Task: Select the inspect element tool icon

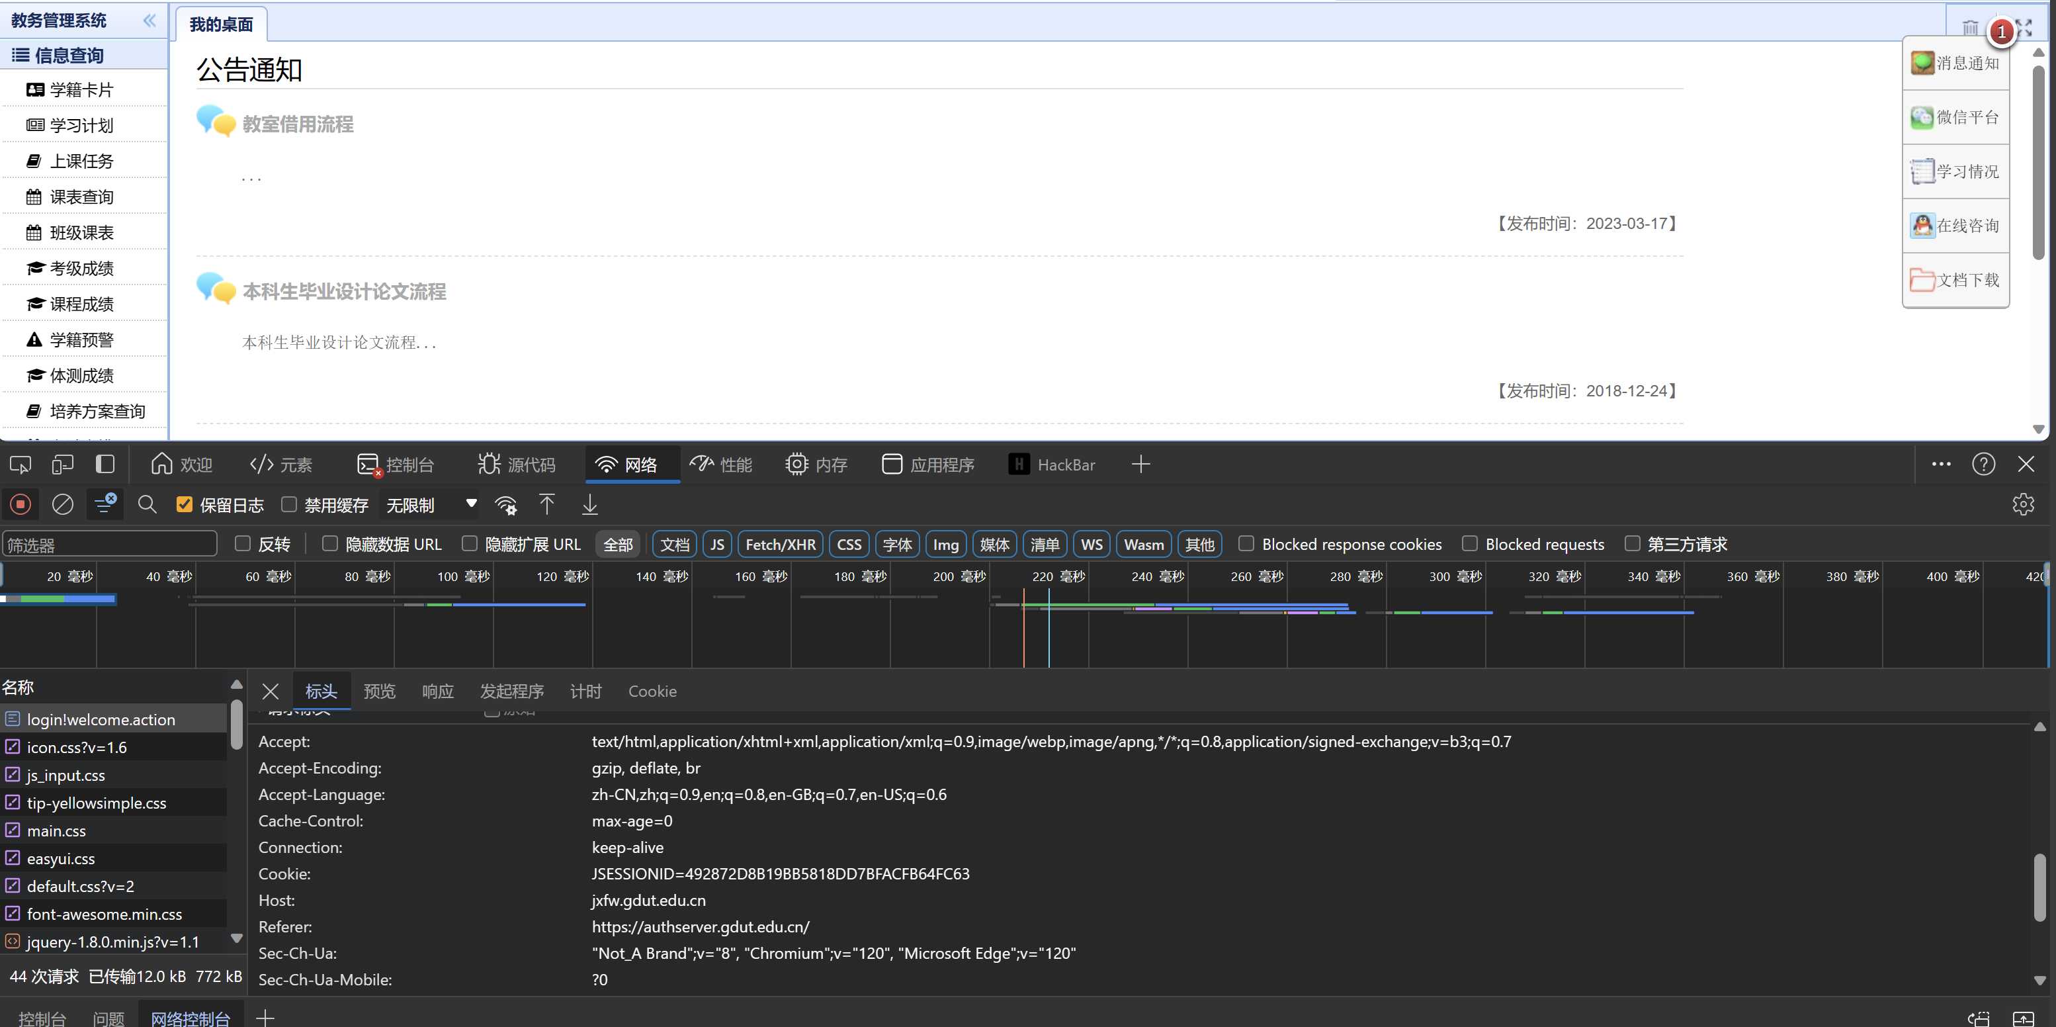Action: pos(21,465)
